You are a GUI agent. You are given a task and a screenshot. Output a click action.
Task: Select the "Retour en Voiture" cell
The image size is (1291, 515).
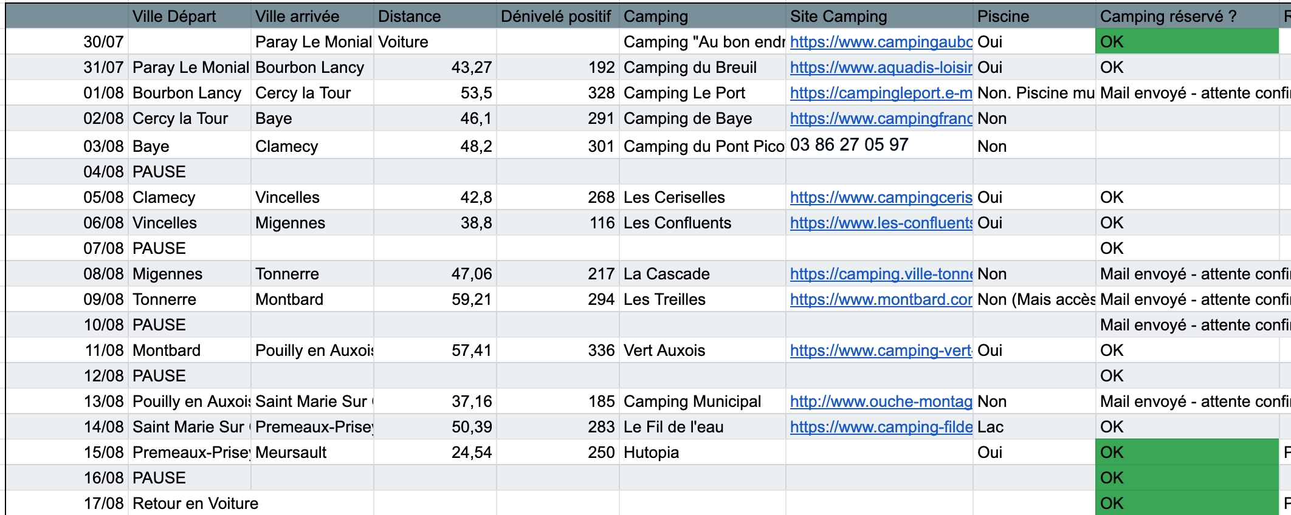tap(196, 503)
